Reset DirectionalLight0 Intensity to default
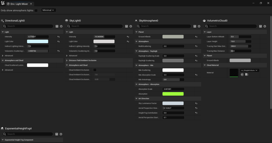Screen dimensions: 272x143 [58, 37]
